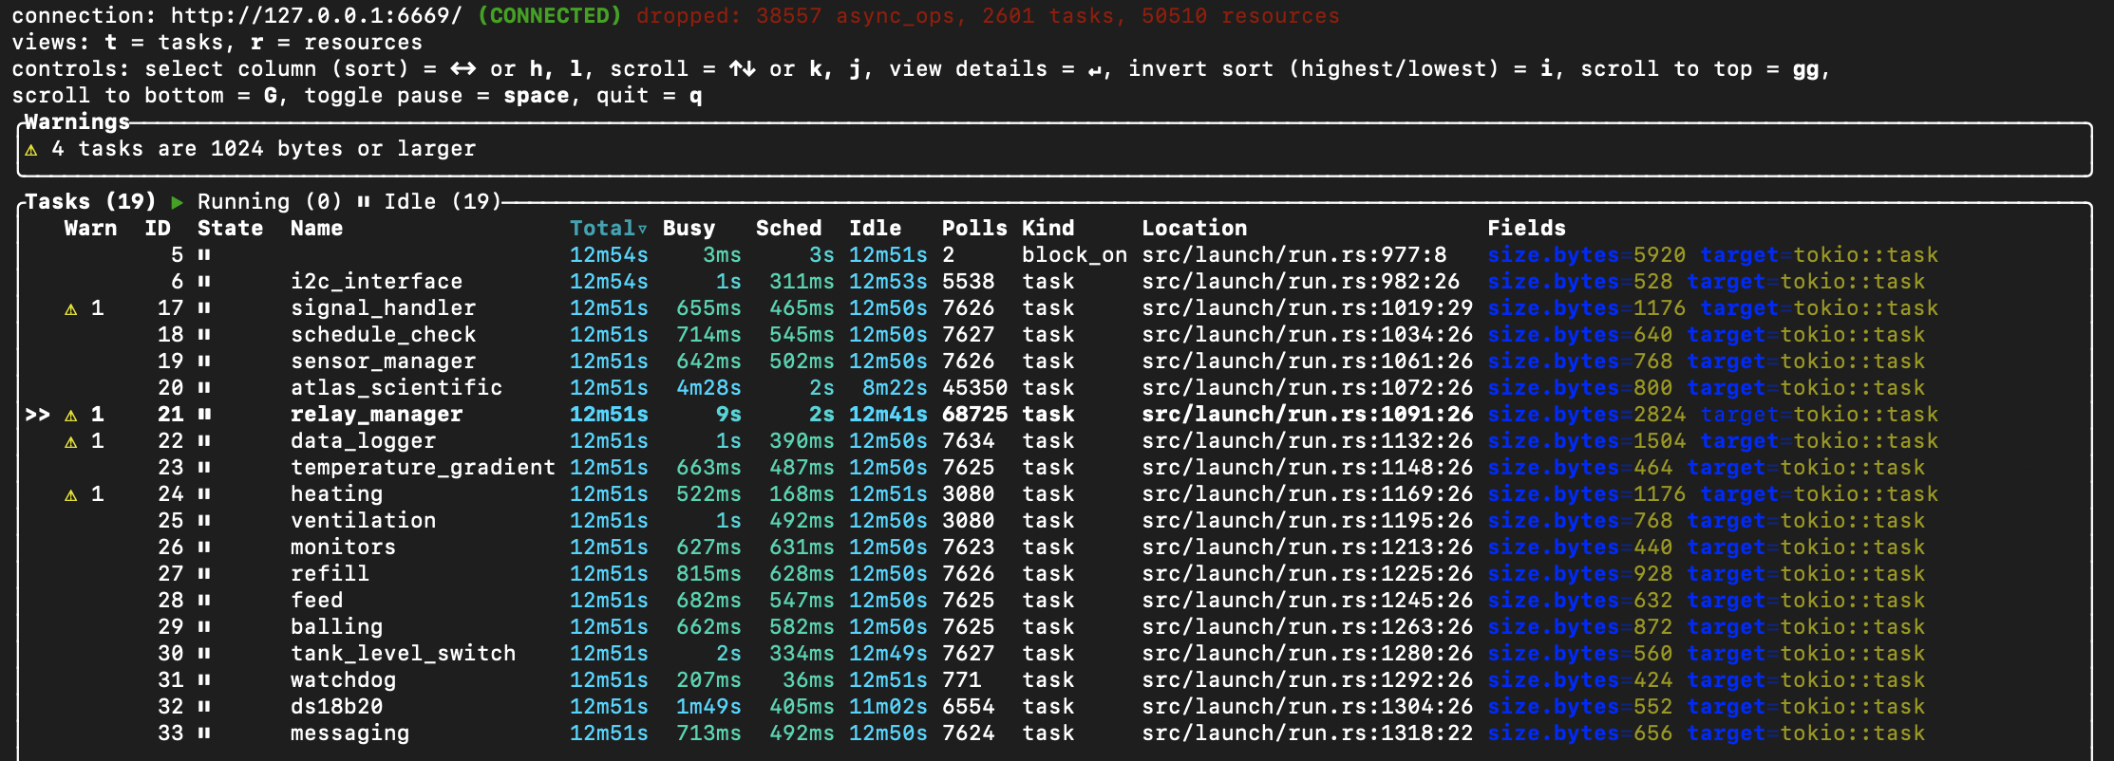
Task: Click location src/launch/run.rs:1318:22
Action: (x=1307, y=733)
